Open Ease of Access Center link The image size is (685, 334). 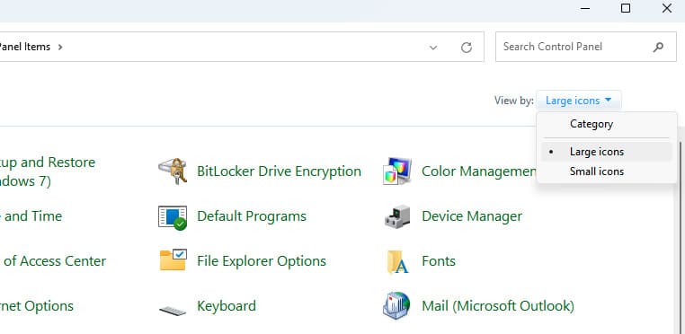tap(53, 261)
